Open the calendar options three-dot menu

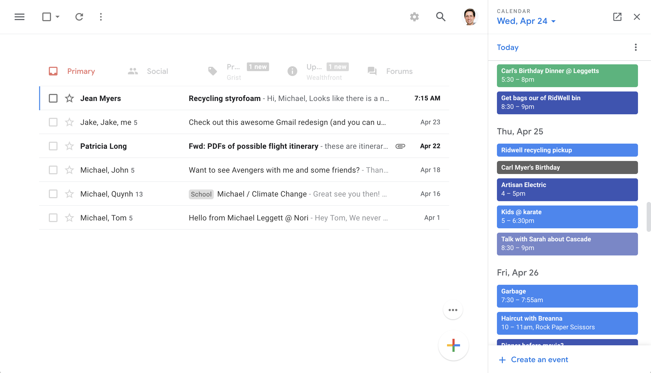[x=635, y=47]
